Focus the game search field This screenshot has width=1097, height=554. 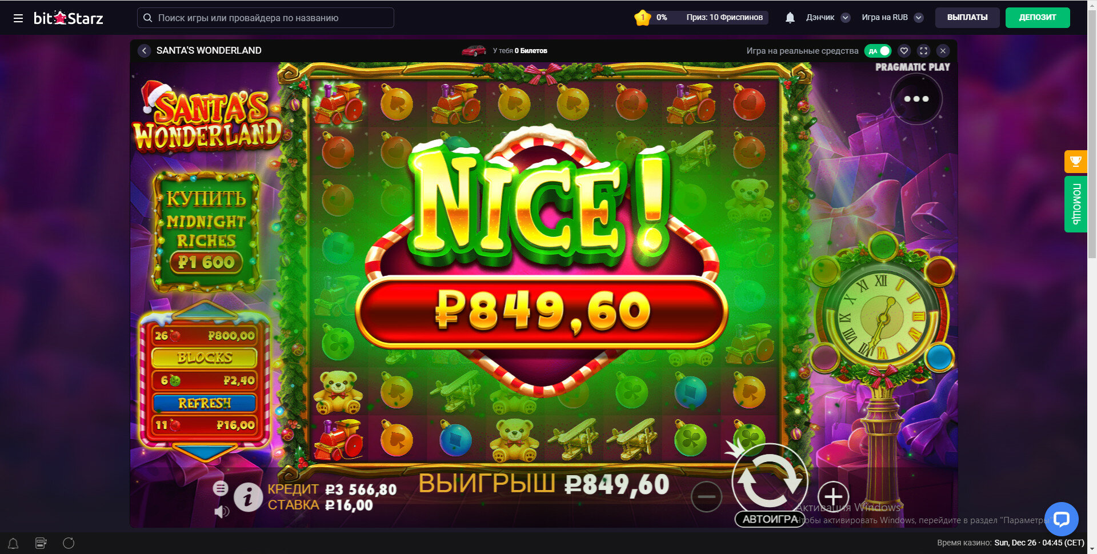click(266, 18)
